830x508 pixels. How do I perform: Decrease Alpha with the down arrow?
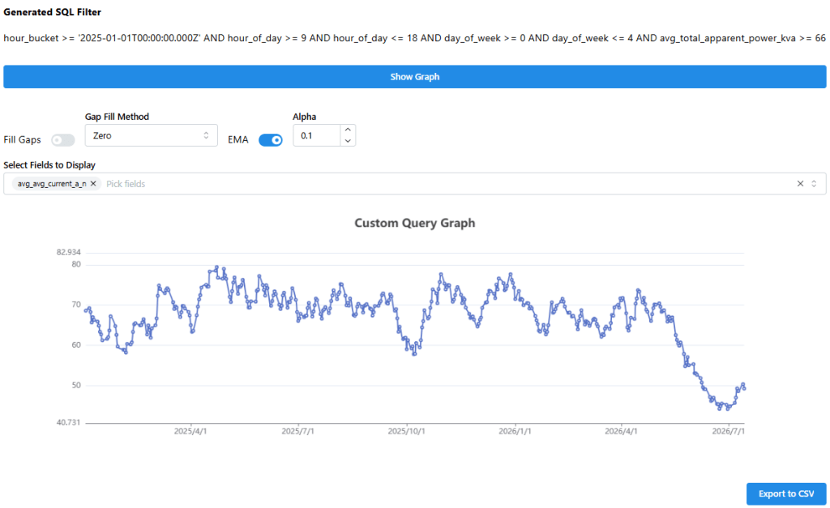[348, 141]
